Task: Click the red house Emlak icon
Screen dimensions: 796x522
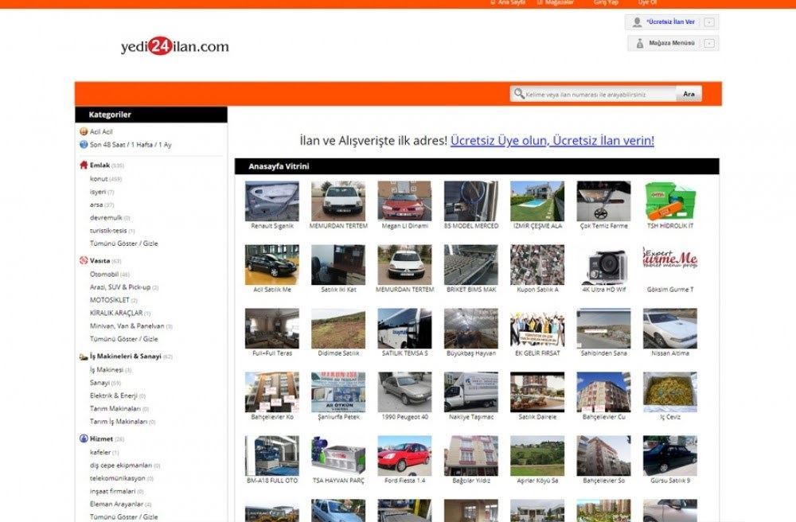Action: point(84,165)
